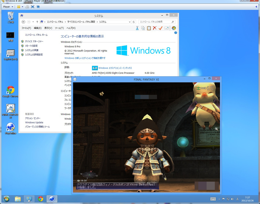Viewport: 260px width, 204px height.
Task: Select コントロール パネル in the address breadcrumb
Action: (x=55, y=22)
